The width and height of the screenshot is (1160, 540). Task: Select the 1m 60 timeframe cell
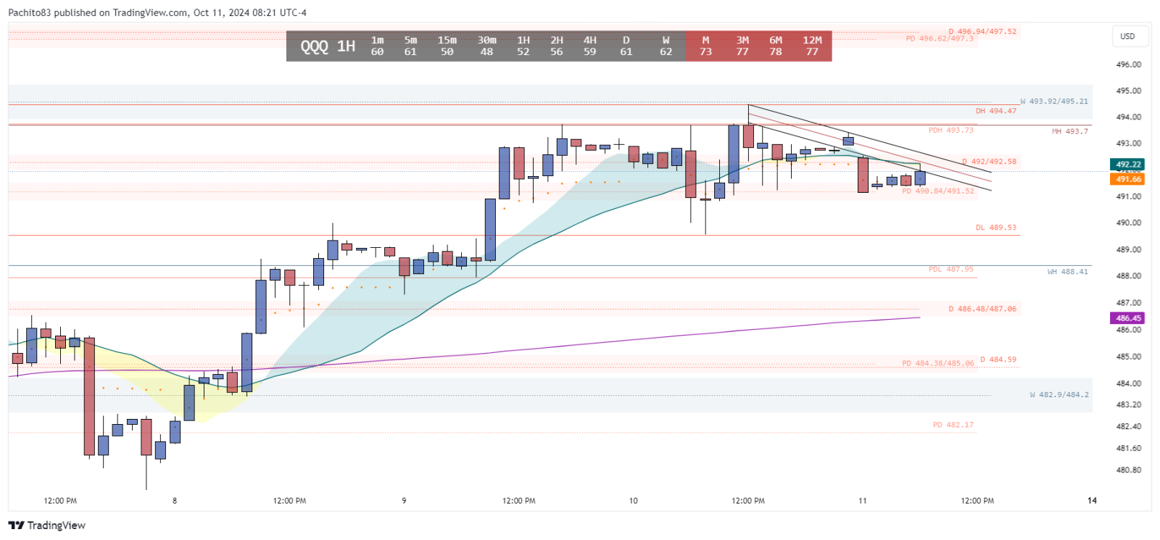click(x=378, y=46)
